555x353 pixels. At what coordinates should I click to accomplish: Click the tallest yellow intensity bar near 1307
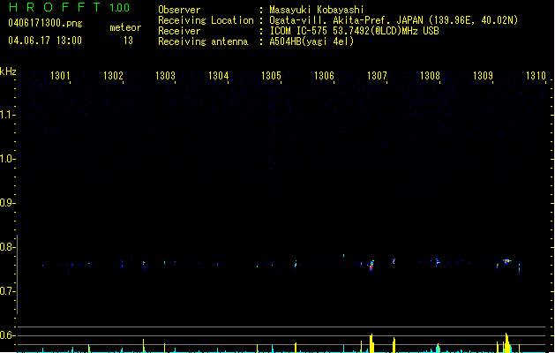pyautogui.click(x=371, y=343)
